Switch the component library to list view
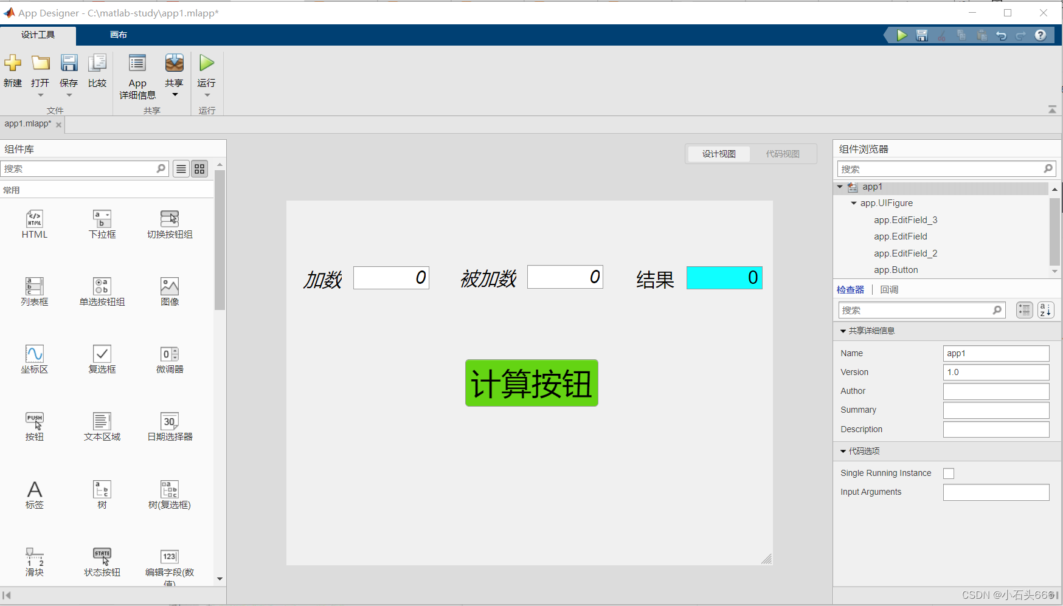 pyautogui.click(x=181, y=168)
